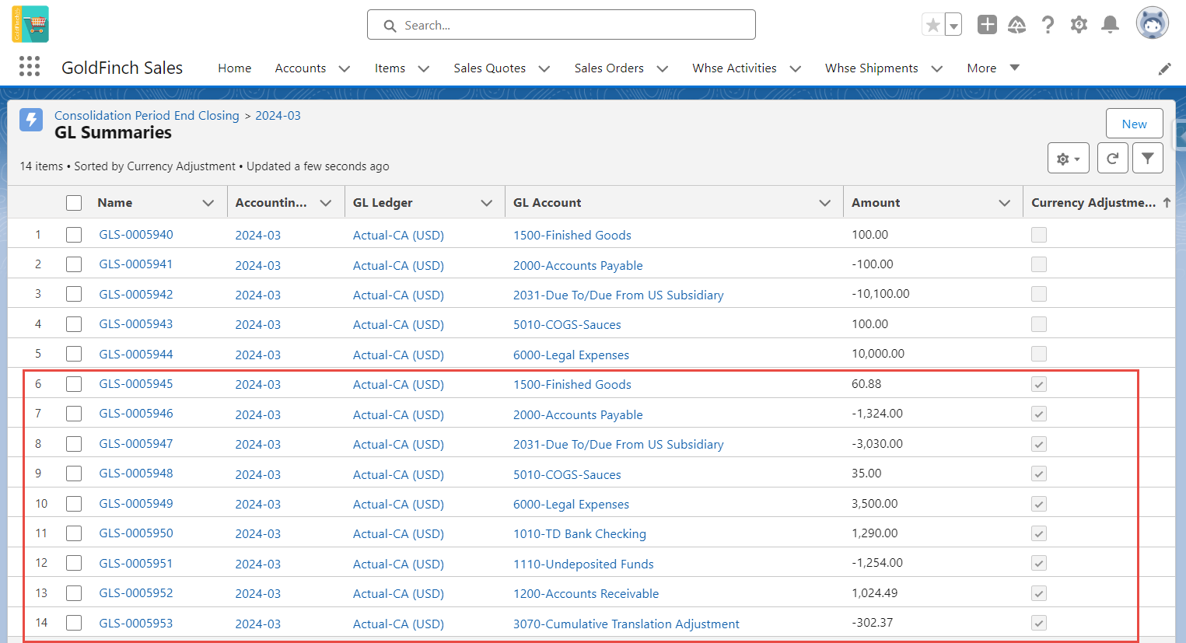Expand the Accounts tab chevron
The height and width of the screenshot is (643, 1186).
(345, 68)
